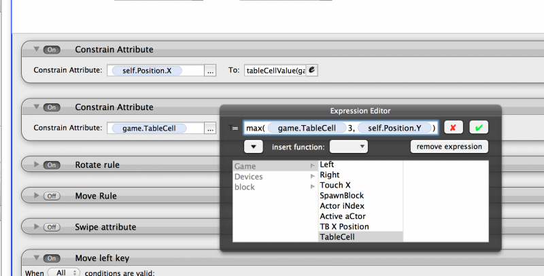Select Devices in attribute browser

[248, 177]
